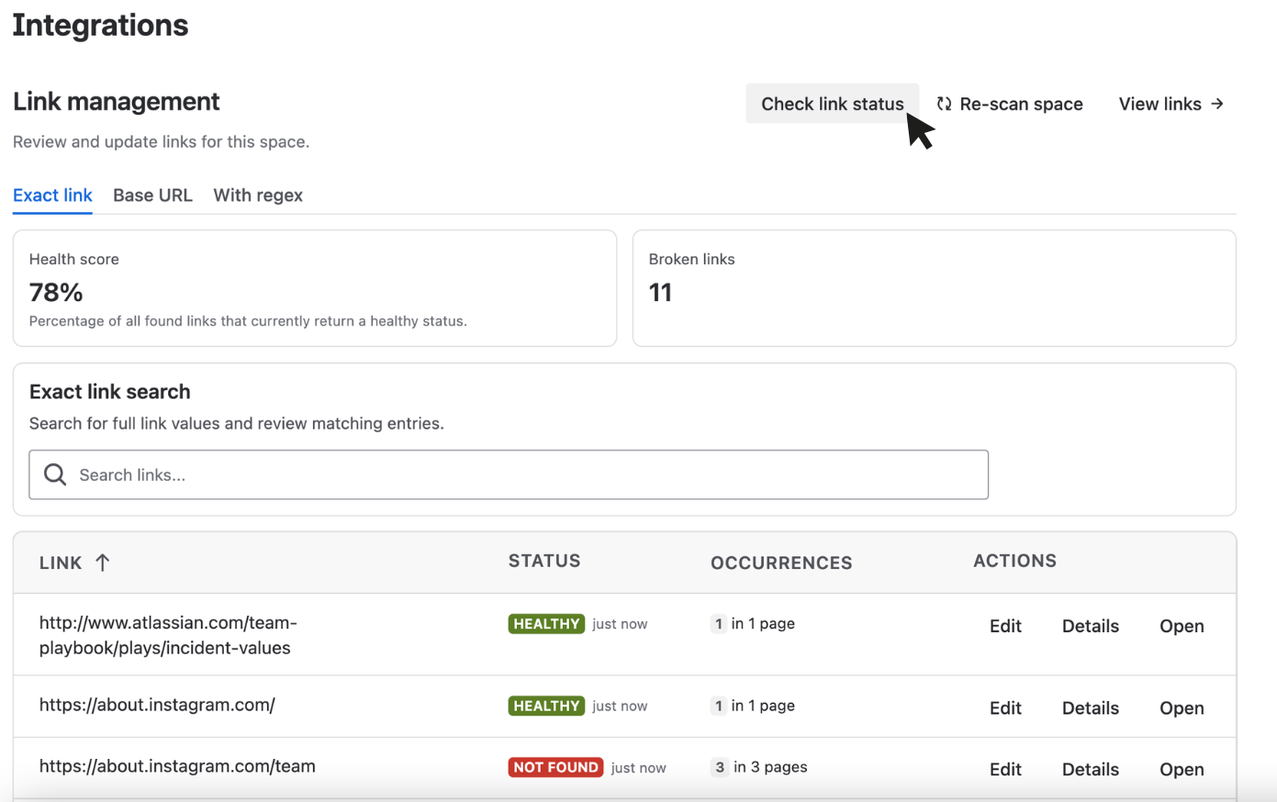Image resolution: width=1277 pixels, height=802 pixels.
Task: Switch to the Base URL tab
Action: pyautogui.click(x=152, y=195)
